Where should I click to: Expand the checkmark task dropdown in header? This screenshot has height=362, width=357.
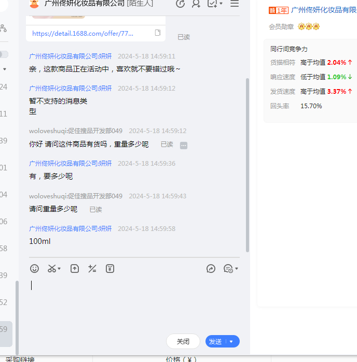pos(221,4)
